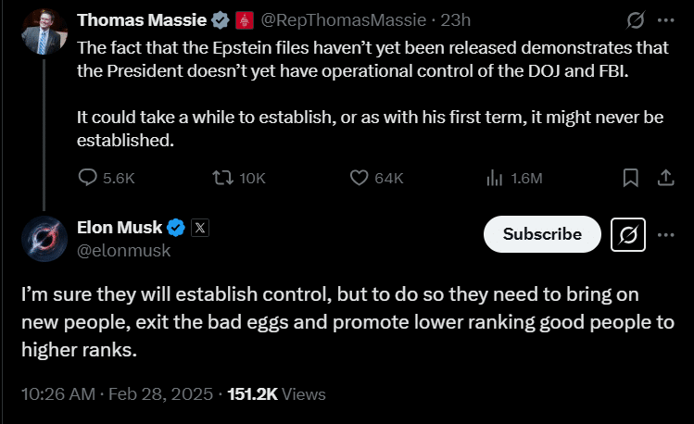This screenshot has width=694, height=424.
Task: Click Elon Musk's profile avatar
Action: [x=43, y=238]
